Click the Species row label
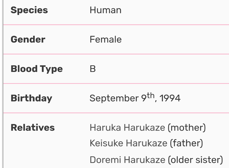Screen dimensions: 229x168 tap(29, 10)
